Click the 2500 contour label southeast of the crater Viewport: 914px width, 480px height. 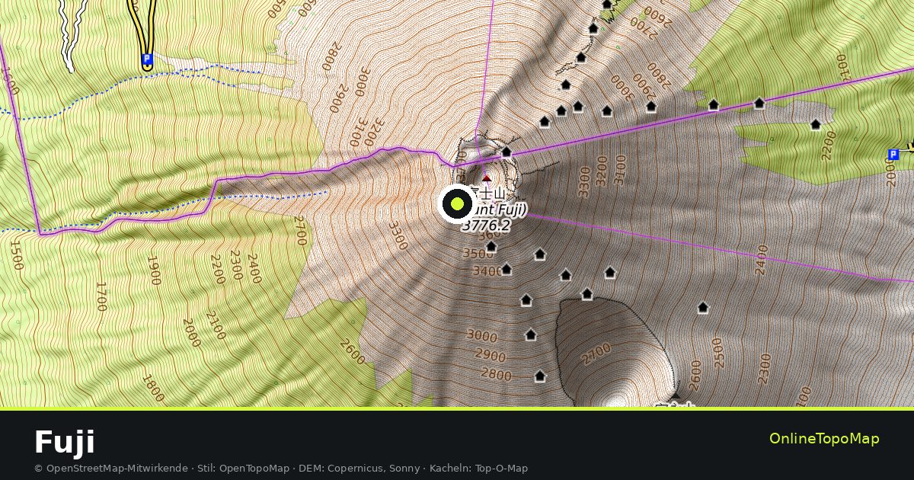[x=717, y=353]
